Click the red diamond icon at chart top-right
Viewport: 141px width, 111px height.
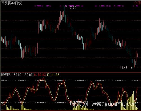136,3
